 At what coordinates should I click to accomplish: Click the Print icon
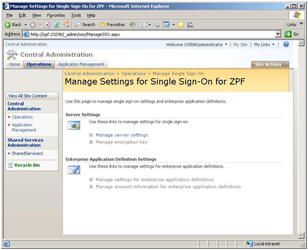pyautogui.click(x=157, y=25)
